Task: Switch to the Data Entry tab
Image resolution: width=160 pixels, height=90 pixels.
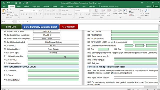Action: 92,6
